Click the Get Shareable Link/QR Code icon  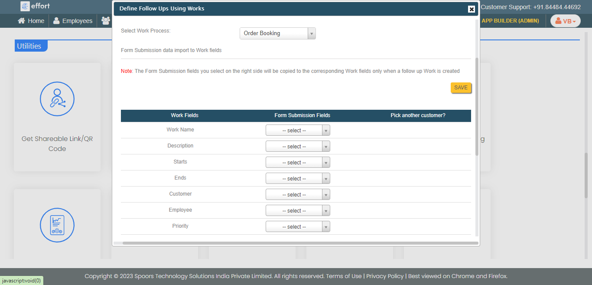point(57,99)
